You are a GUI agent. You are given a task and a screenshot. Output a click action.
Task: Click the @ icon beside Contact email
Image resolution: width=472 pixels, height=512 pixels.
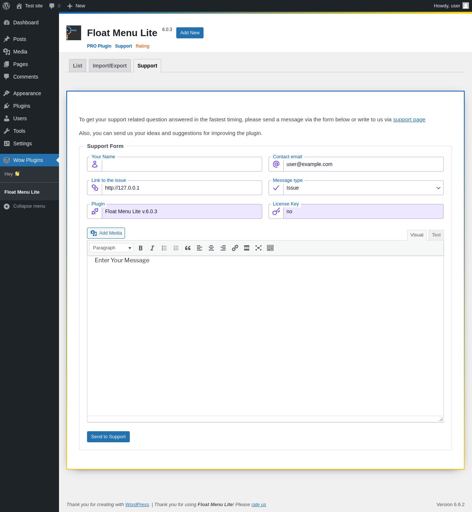276,164
